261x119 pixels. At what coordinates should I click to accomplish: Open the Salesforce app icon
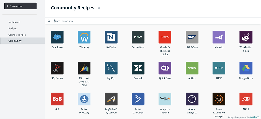[57, 37]
